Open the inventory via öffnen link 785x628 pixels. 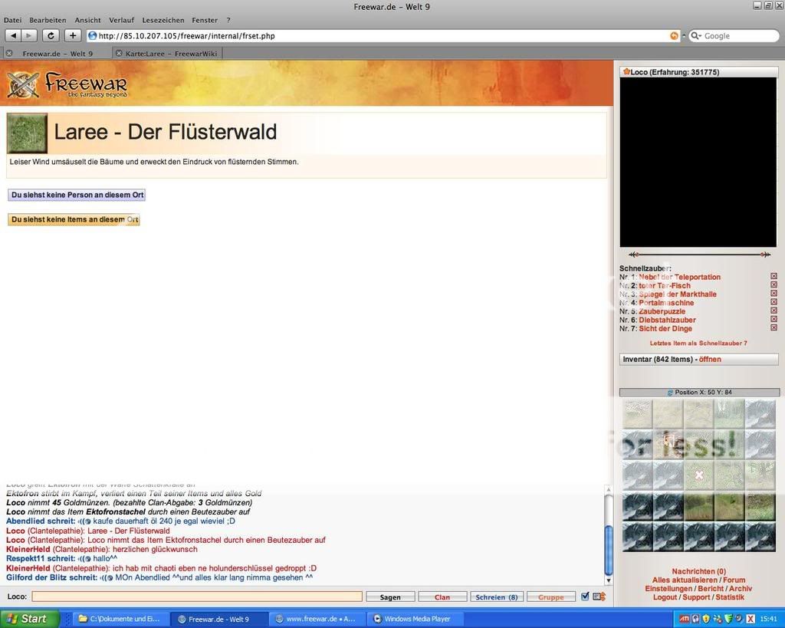click(x=710, y=359)
